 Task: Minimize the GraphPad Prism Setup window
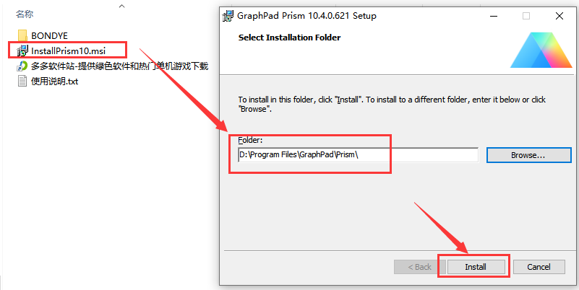click(493, 15)
